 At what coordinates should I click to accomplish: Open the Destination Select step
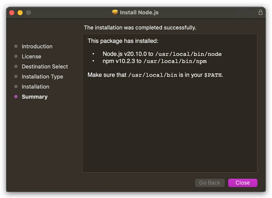click(x=45, y=67)
